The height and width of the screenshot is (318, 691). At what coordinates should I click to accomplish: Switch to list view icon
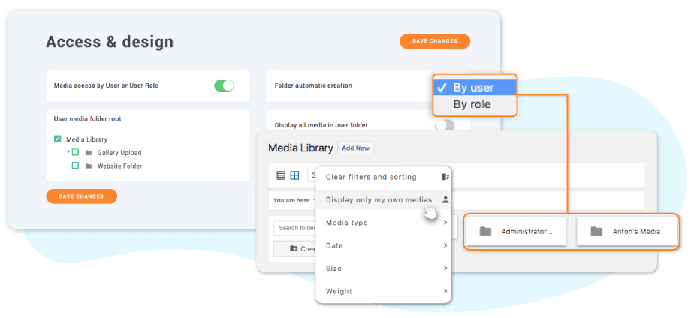click(281, 175)
